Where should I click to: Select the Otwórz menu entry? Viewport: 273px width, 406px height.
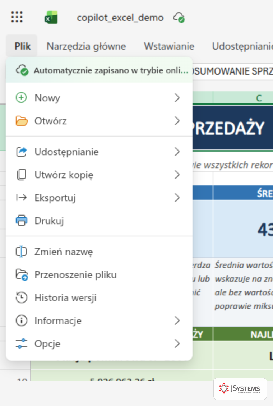(99, 121)
